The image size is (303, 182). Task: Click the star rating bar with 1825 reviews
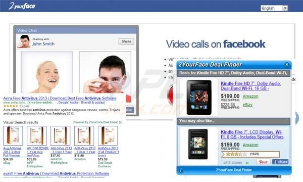pyautogui.click(x=250, y=154)
